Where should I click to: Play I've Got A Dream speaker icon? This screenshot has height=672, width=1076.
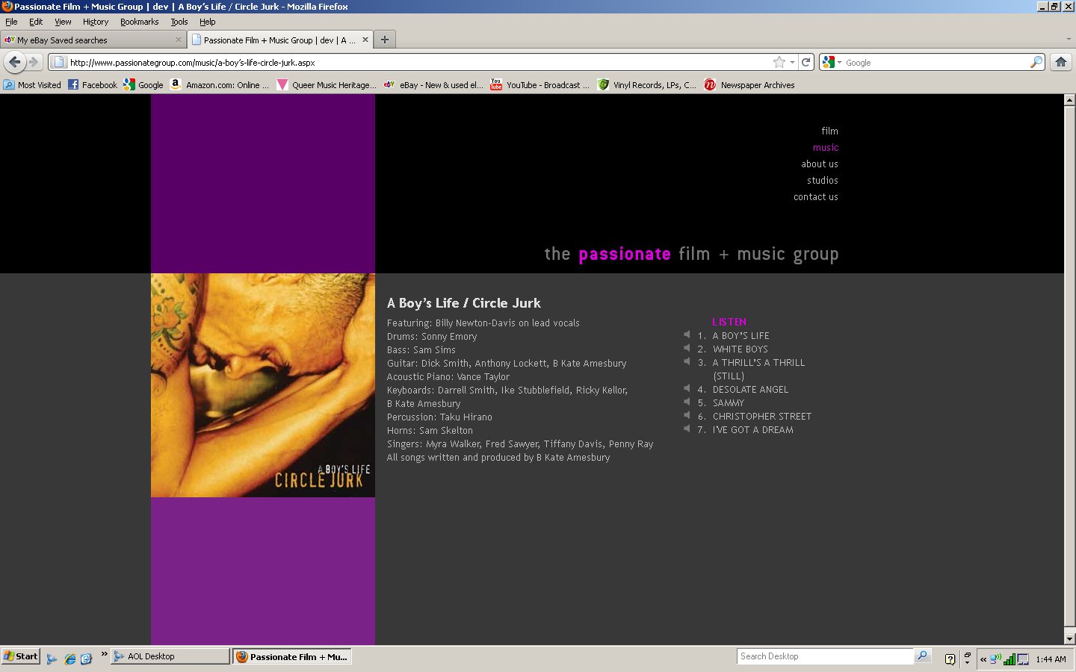[687, 429]
